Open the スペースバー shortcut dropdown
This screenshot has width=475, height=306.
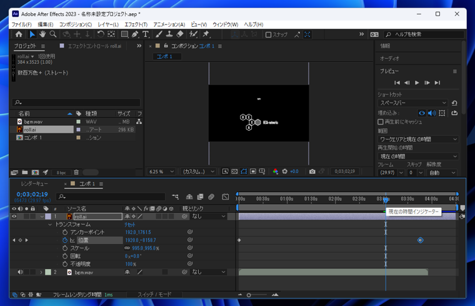413,103
